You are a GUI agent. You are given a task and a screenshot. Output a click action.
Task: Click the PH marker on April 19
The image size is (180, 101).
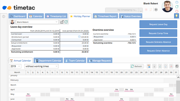117,90
